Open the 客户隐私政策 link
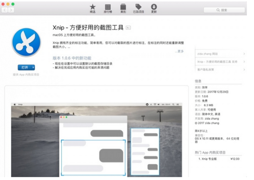Viewport: 254px width, 180px height. click(206, 69)
